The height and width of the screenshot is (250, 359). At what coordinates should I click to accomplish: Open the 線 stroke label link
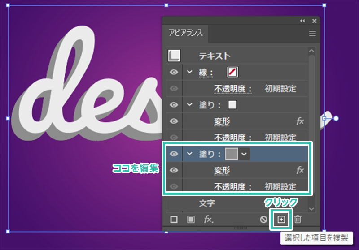coord(206,73)
